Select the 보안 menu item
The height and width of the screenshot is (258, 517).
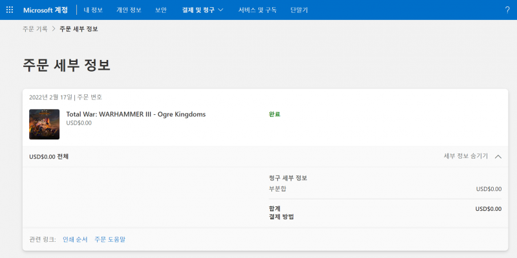[x=161, y=10]
